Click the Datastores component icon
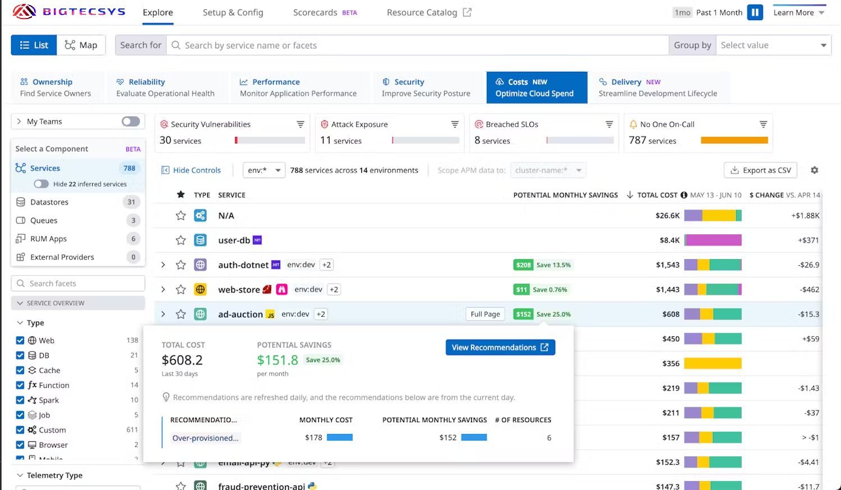The image size is (841, 490). 21,202
